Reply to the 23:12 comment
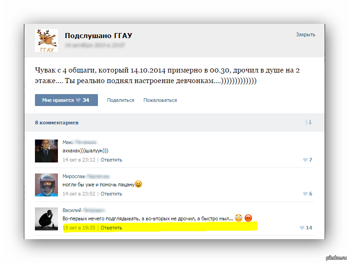Image resolution: width=349 pixels, height=263 pixels. pos(111,160)
